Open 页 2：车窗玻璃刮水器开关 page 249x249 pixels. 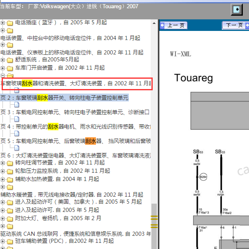coord(64,98)
